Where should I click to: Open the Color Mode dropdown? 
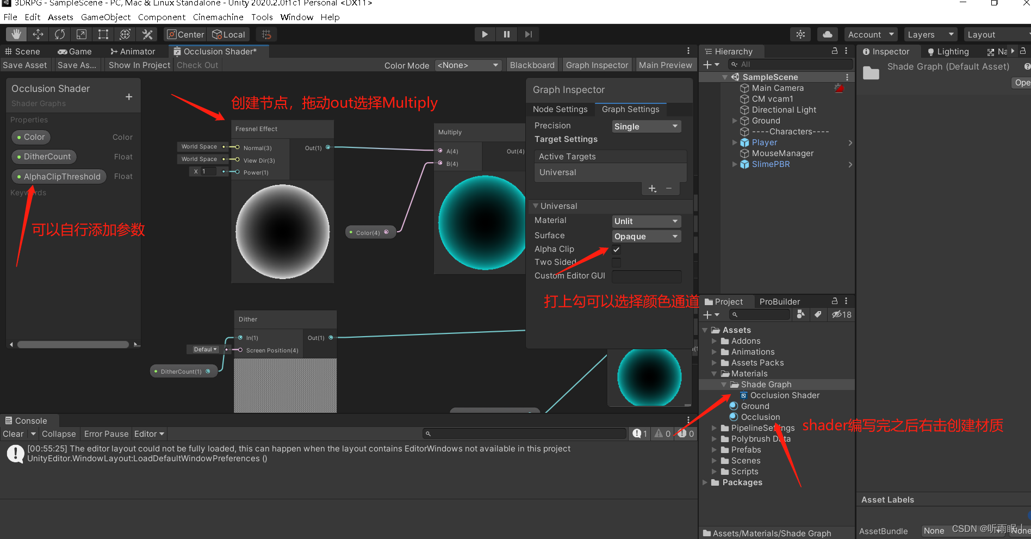coord(468,65)
